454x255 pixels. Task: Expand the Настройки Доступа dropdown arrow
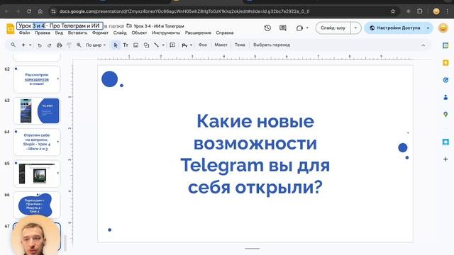point(428,28)
